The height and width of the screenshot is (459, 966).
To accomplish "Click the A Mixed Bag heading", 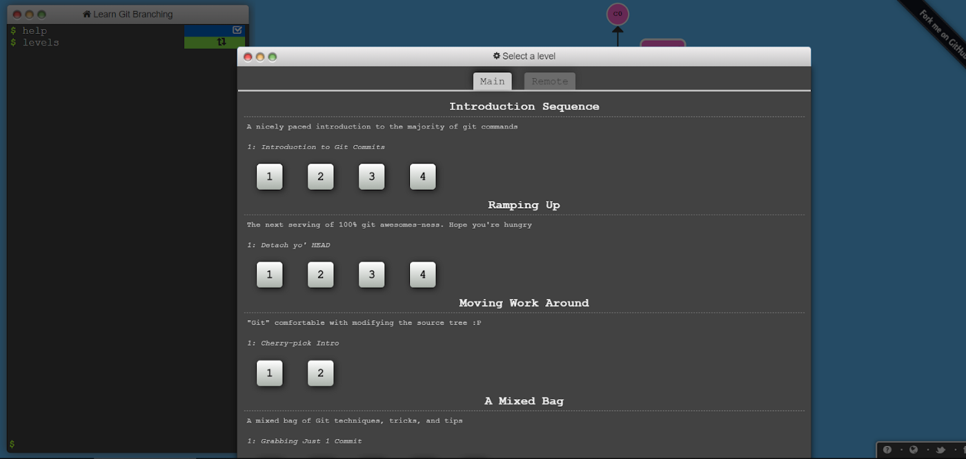I will 524,401.
